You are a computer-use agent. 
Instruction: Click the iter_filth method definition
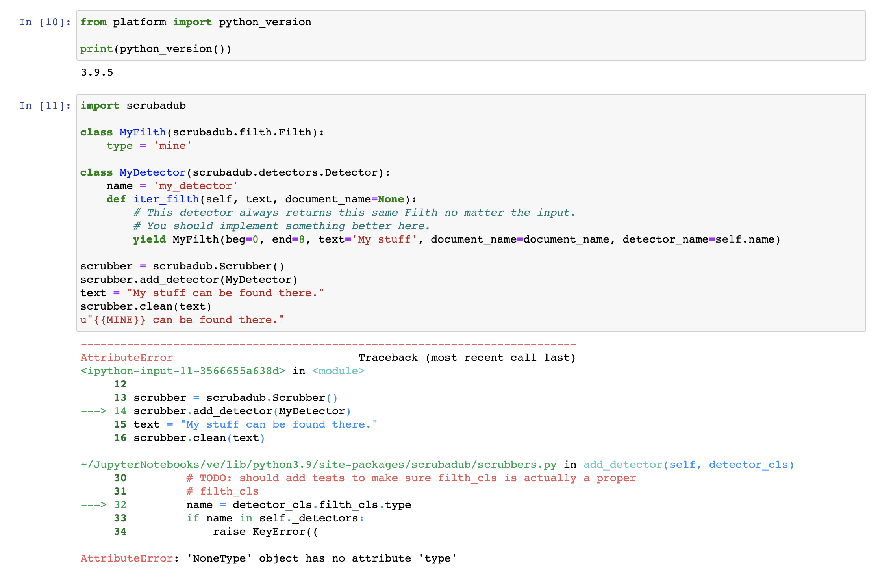click(x=167, y=199)
